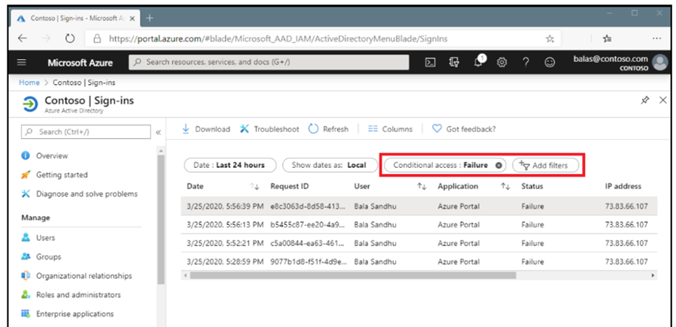Click the table scrollbar right arrow
676x327 pixels.
(x=653, y=275)
